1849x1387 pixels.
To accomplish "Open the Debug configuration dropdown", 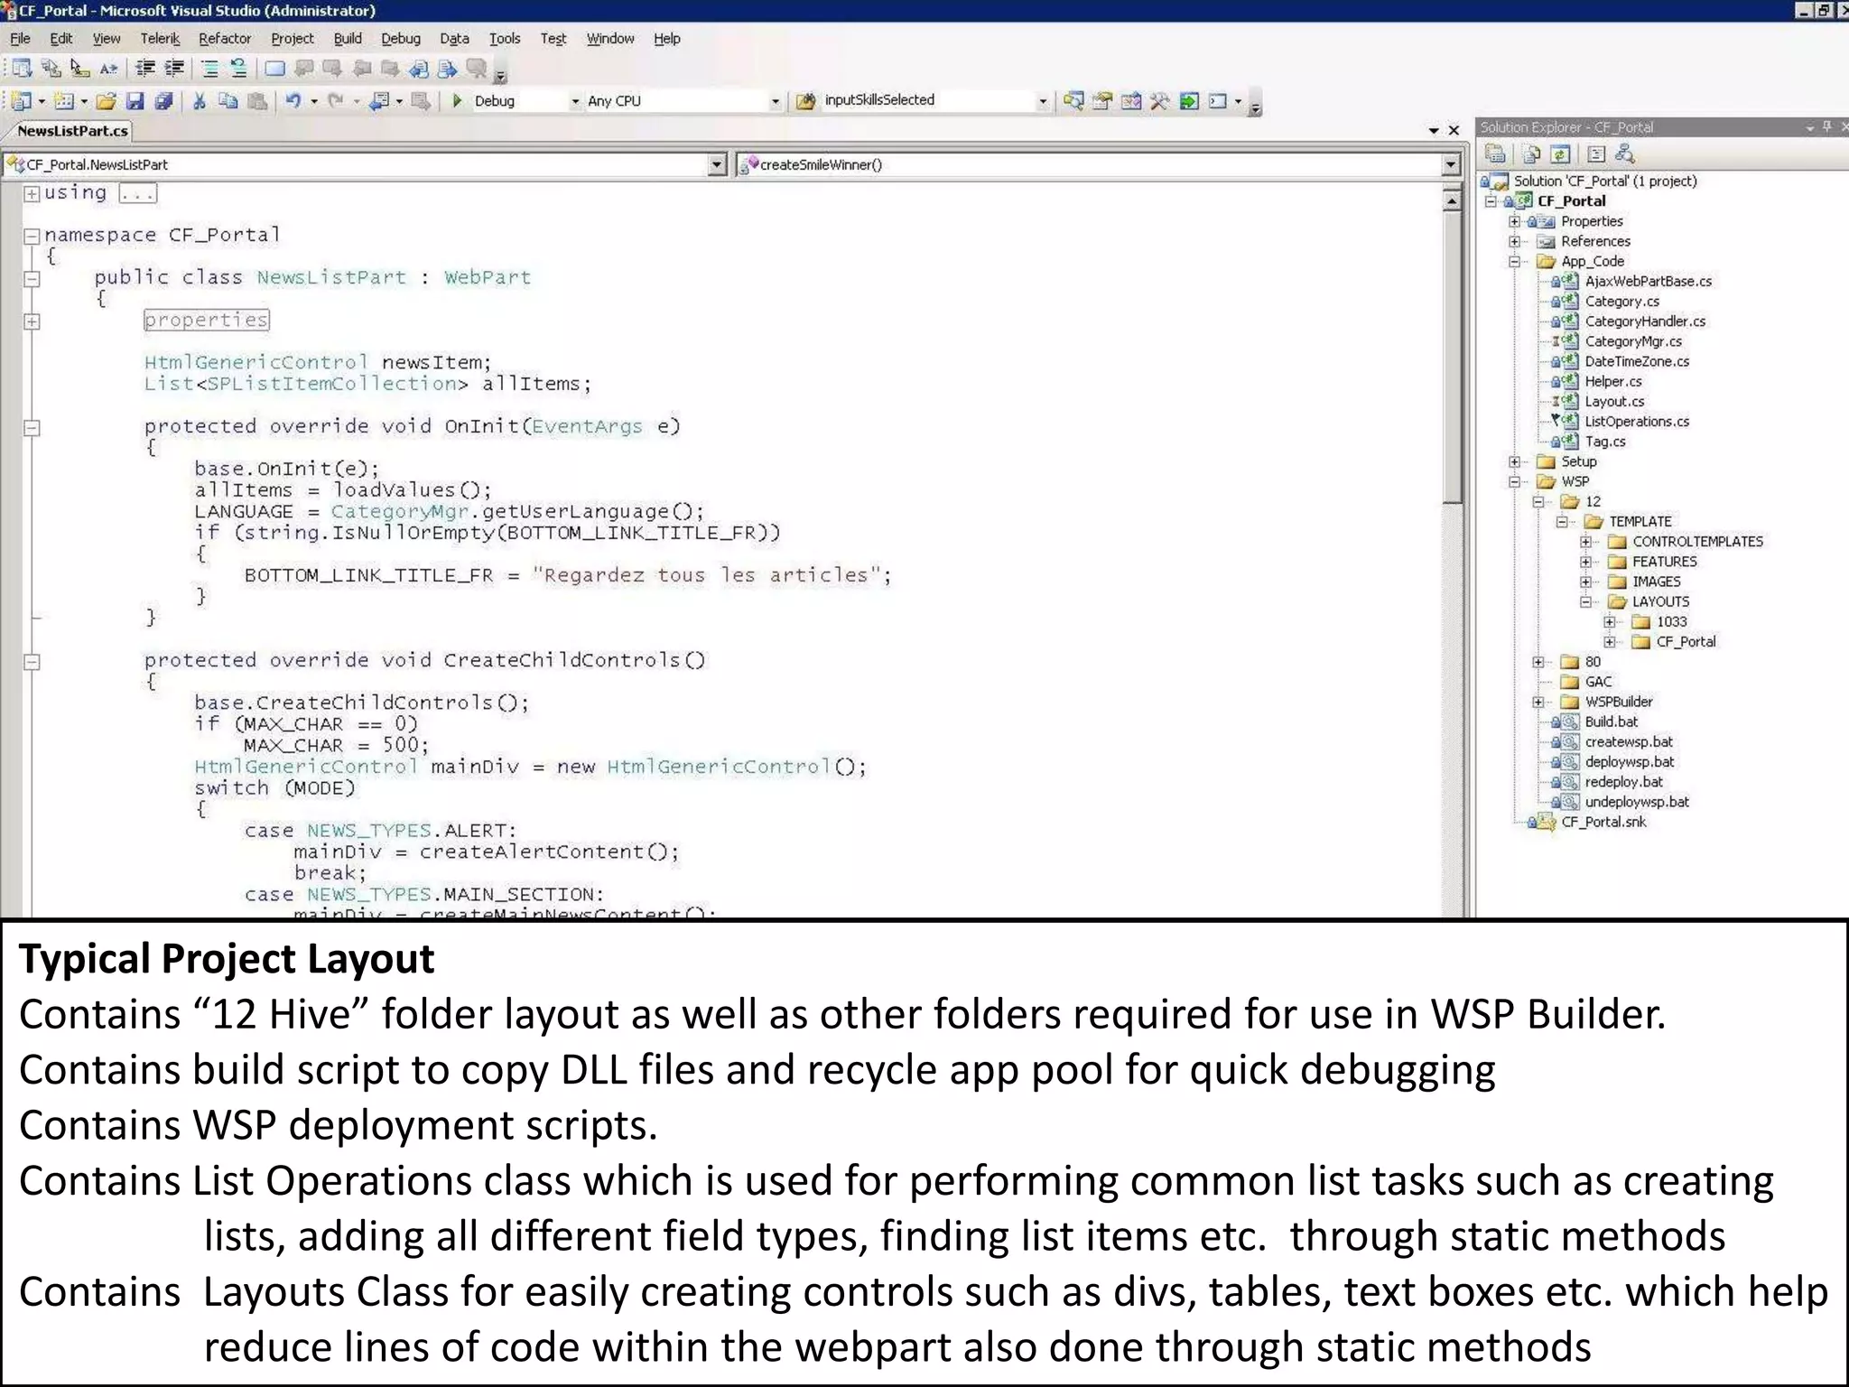I will [575, 101].
